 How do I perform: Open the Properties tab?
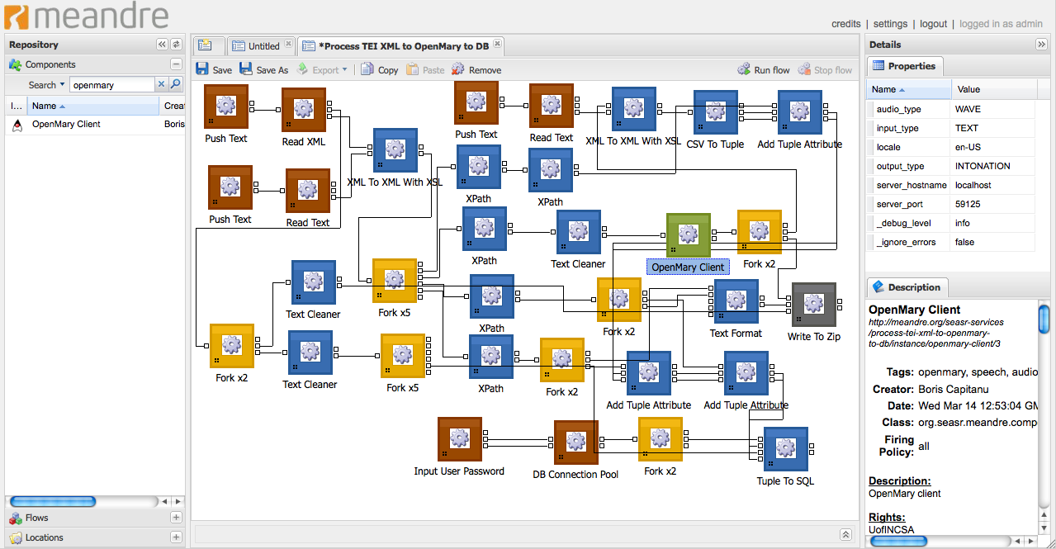click(904, 66)
